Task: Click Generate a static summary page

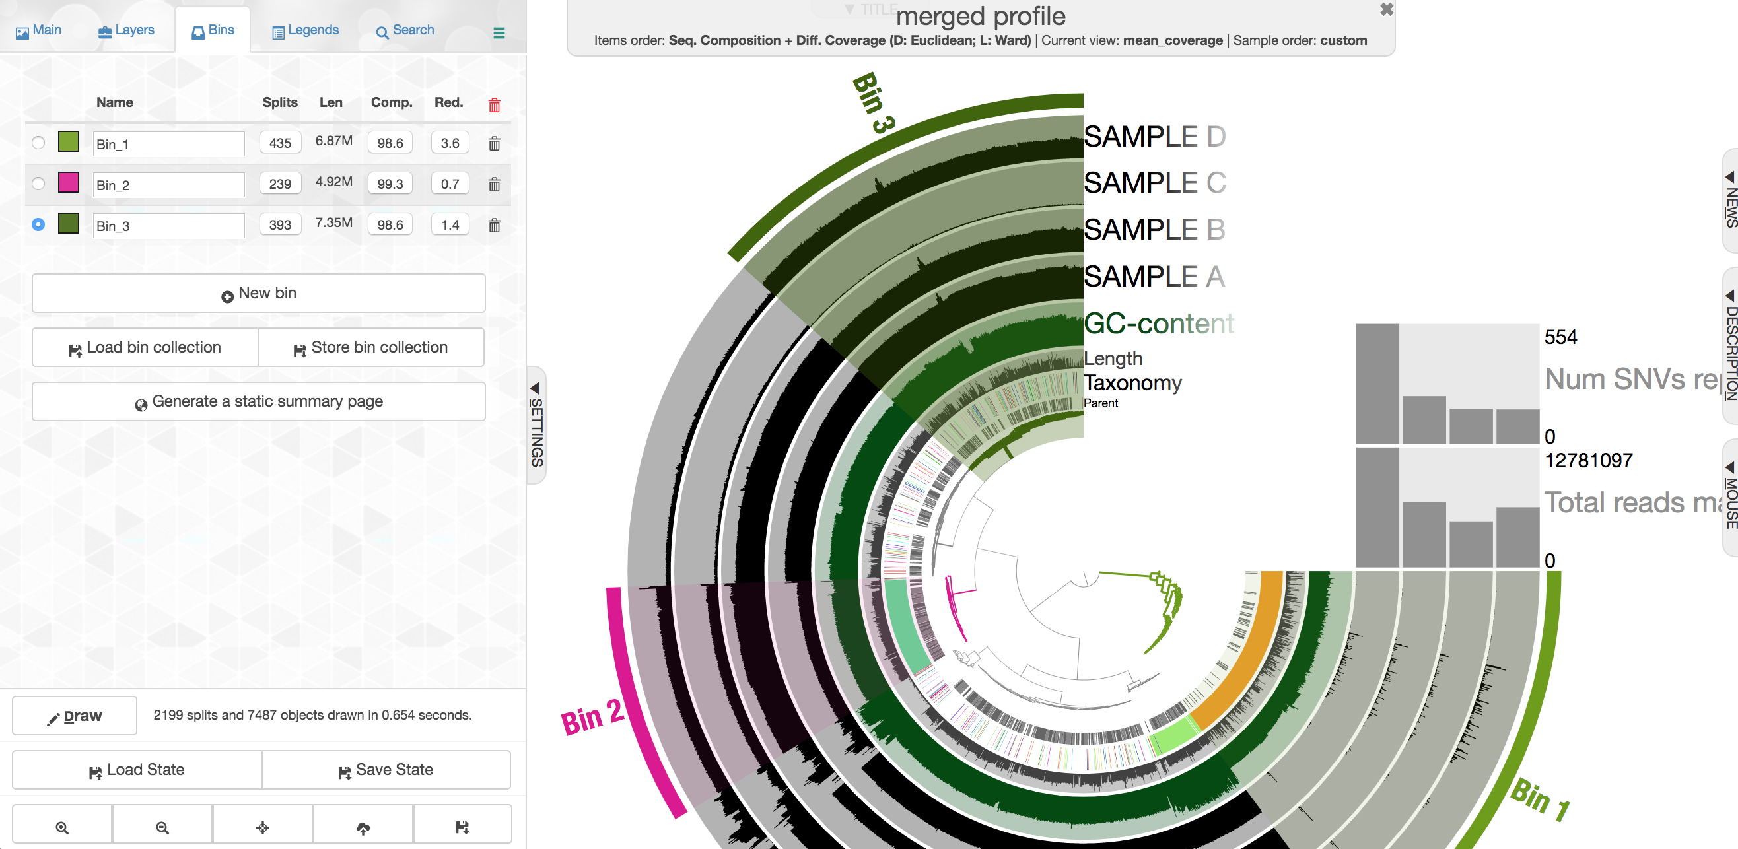Action: [258, 401]
